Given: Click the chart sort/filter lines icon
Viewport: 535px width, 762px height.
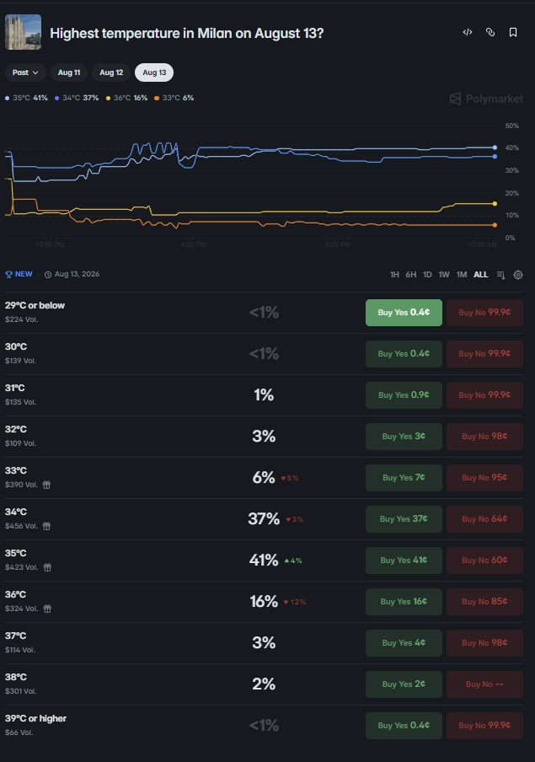Looking at the screenshot, I should click(501, 275).
